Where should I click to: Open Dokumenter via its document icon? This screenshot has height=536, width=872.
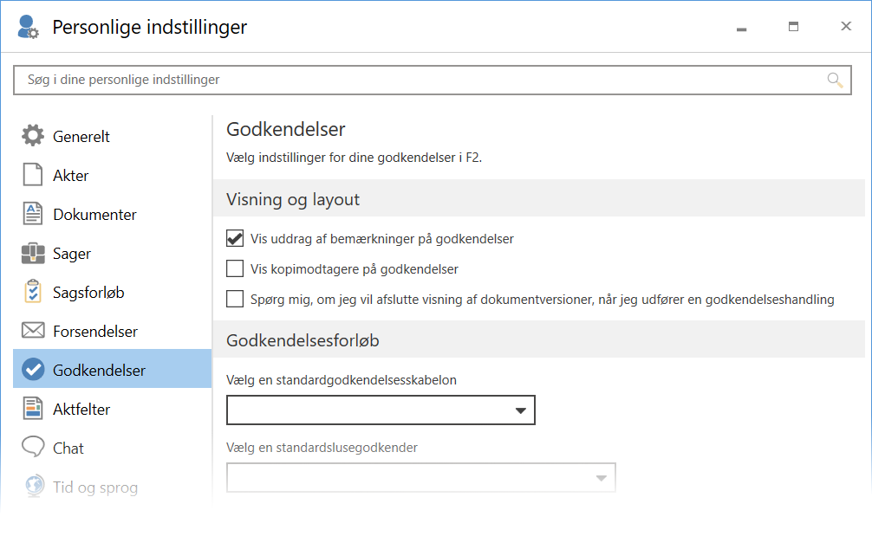pos(33,214)
